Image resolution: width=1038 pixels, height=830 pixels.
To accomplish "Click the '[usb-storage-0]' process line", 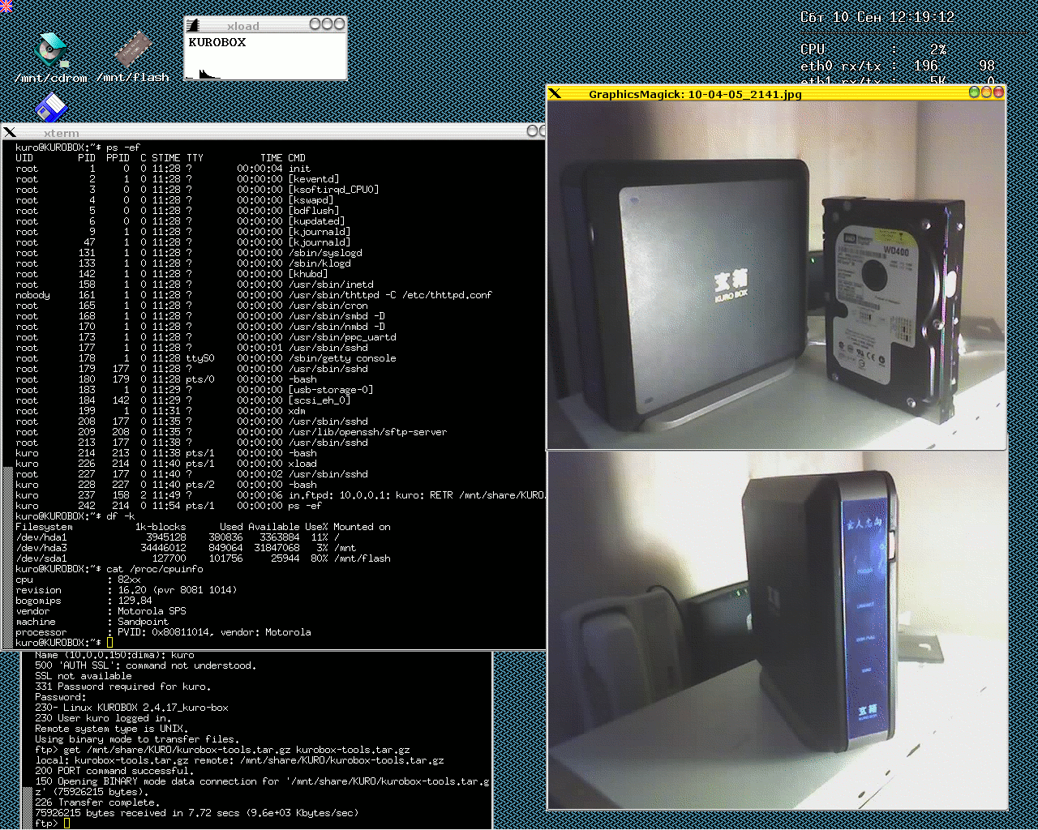I will (x=195, y=390).
